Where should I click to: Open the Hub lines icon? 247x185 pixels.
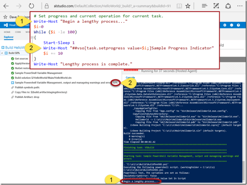point(205,6)
